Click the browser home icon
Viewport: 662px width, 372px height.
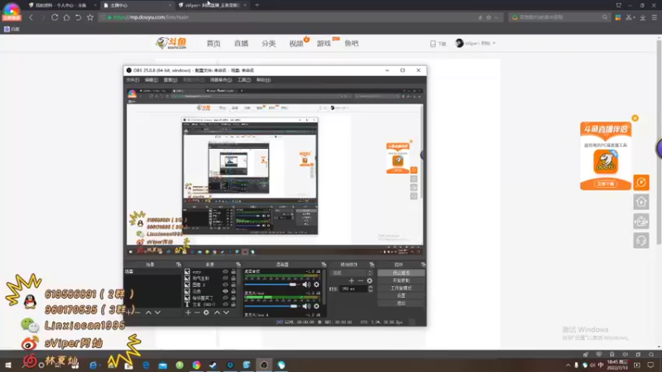click(66, 17)
